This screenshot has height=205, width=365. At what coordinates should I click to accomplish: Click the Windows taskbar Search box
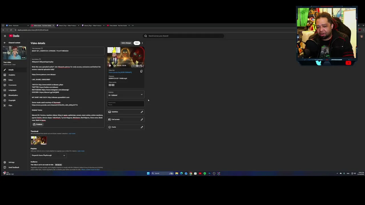(x=163, y=173)
